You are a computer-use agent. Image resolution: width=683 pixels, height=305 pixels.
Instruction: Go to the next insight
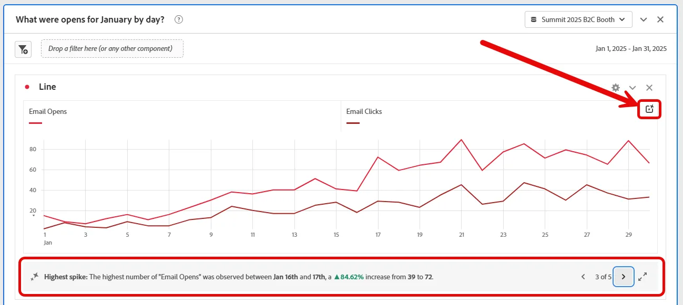click(x=624, y=277)
